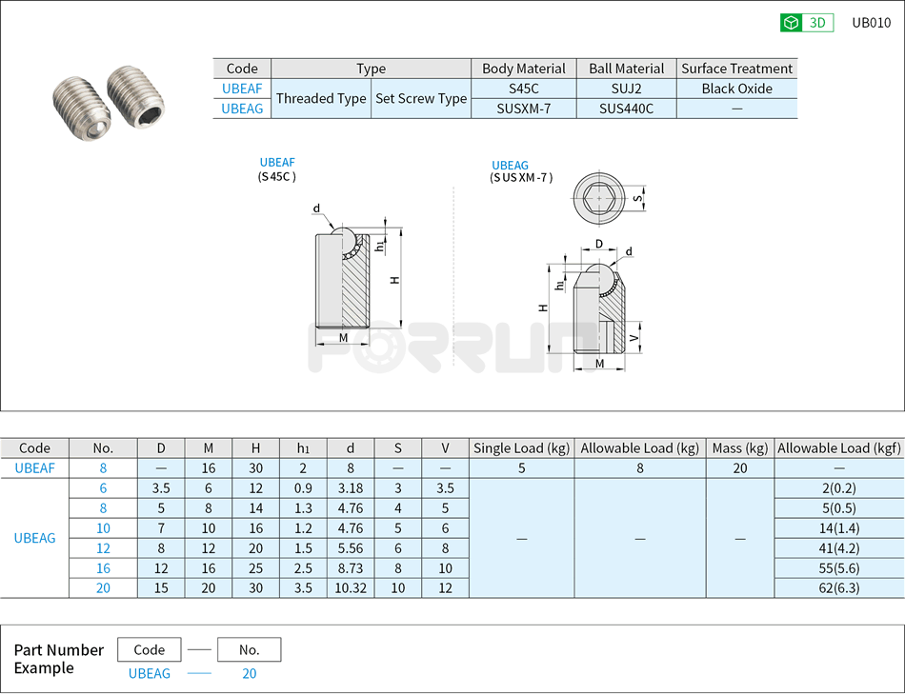Select the 62(6.3) allowable load value

(x=838, y=588)
